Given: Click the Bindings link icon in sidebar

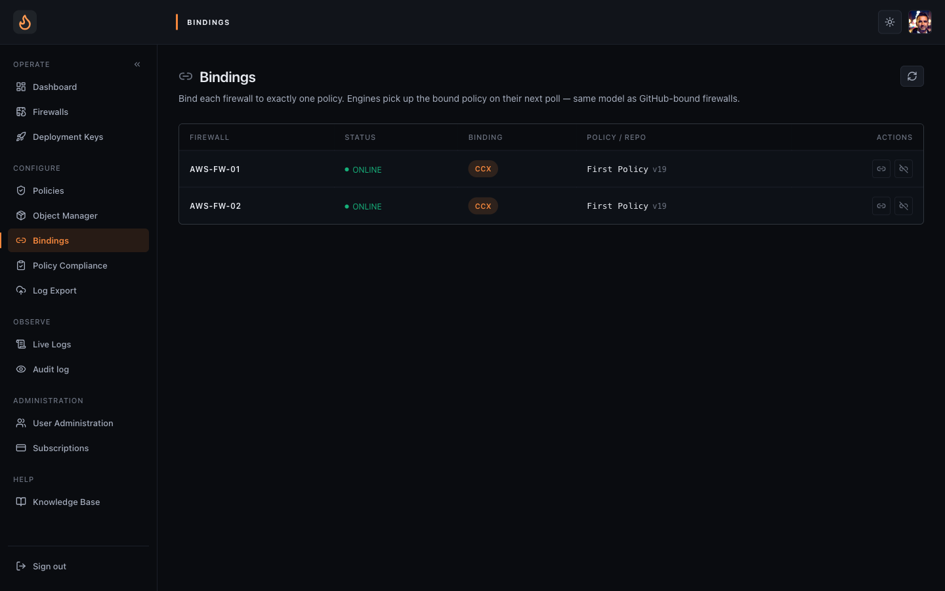Looking at the screenshot, I should coord(21,240).
